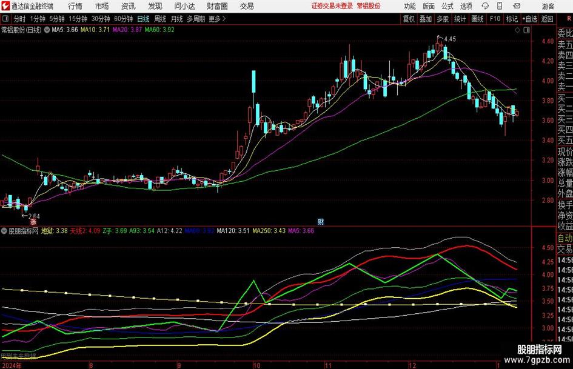
Task: Add stock with +自选 button
Action: pyautogui.click(x=530, y=19)
